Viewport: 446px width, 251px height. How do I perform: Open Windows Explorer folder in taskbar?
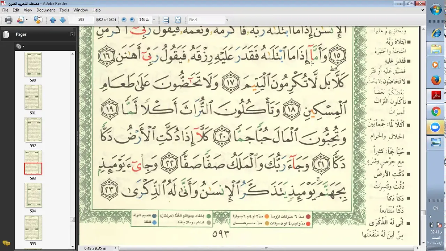point(436,49)
